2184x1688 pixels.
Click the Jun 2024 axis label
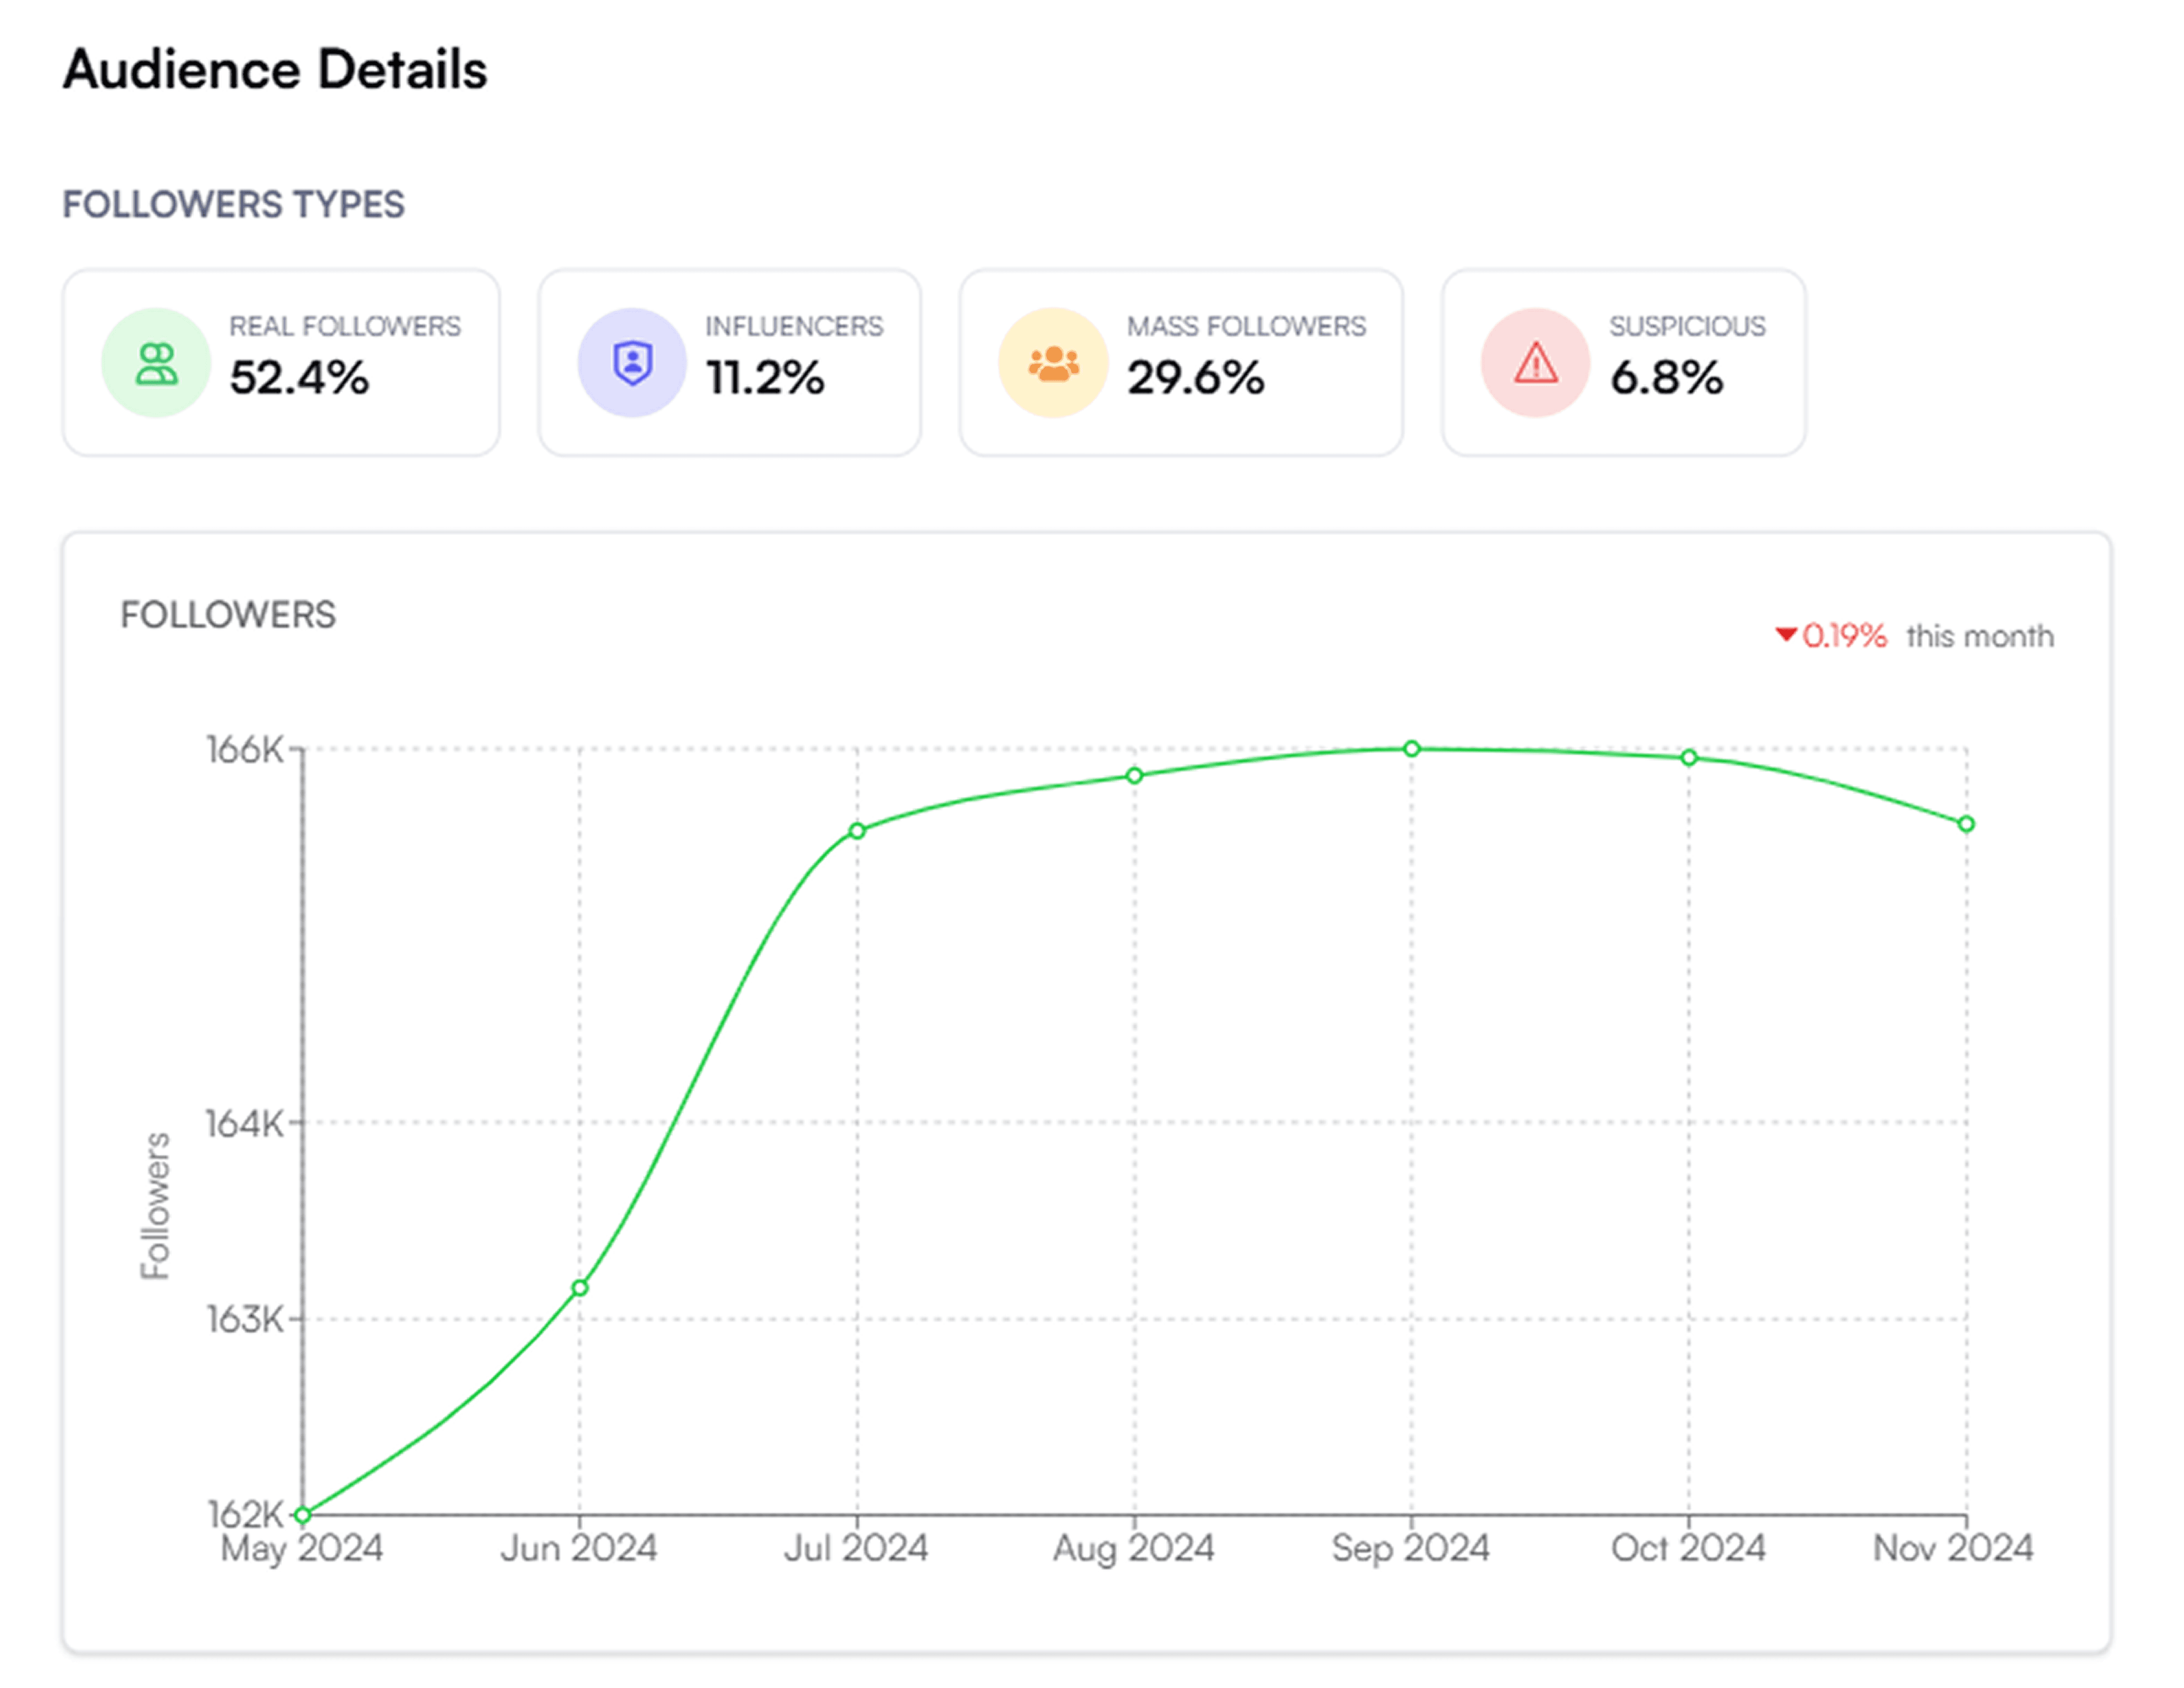579,1549
